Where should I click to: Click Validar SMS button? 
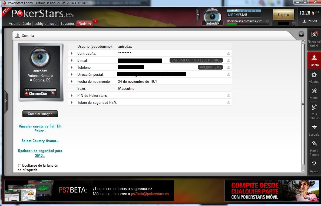click(x=210, y=67)
